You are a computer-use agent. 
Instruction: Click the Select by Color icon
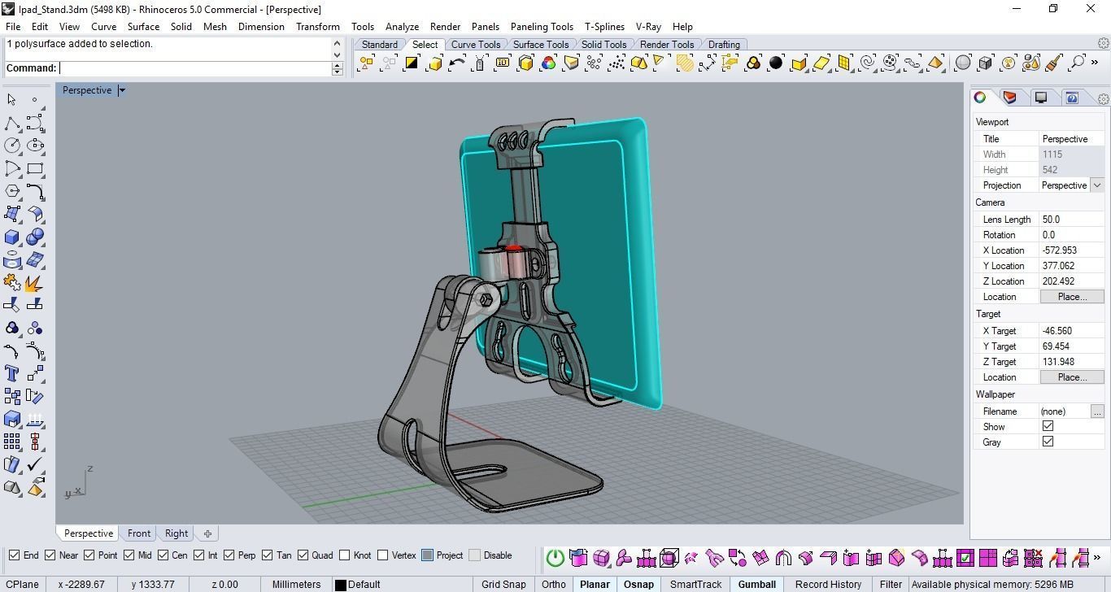(548, 63)
